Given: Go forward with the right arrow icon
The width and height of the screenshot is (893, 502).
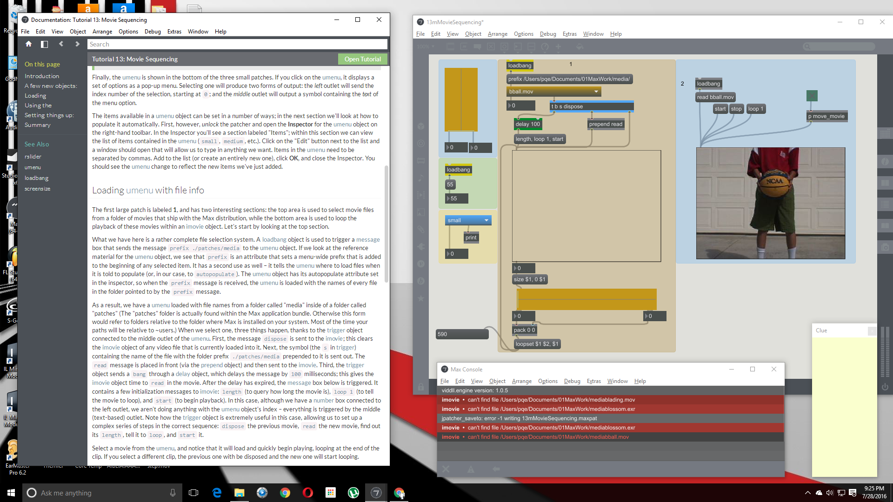Looking at the screenshot, I should point(77,44).
